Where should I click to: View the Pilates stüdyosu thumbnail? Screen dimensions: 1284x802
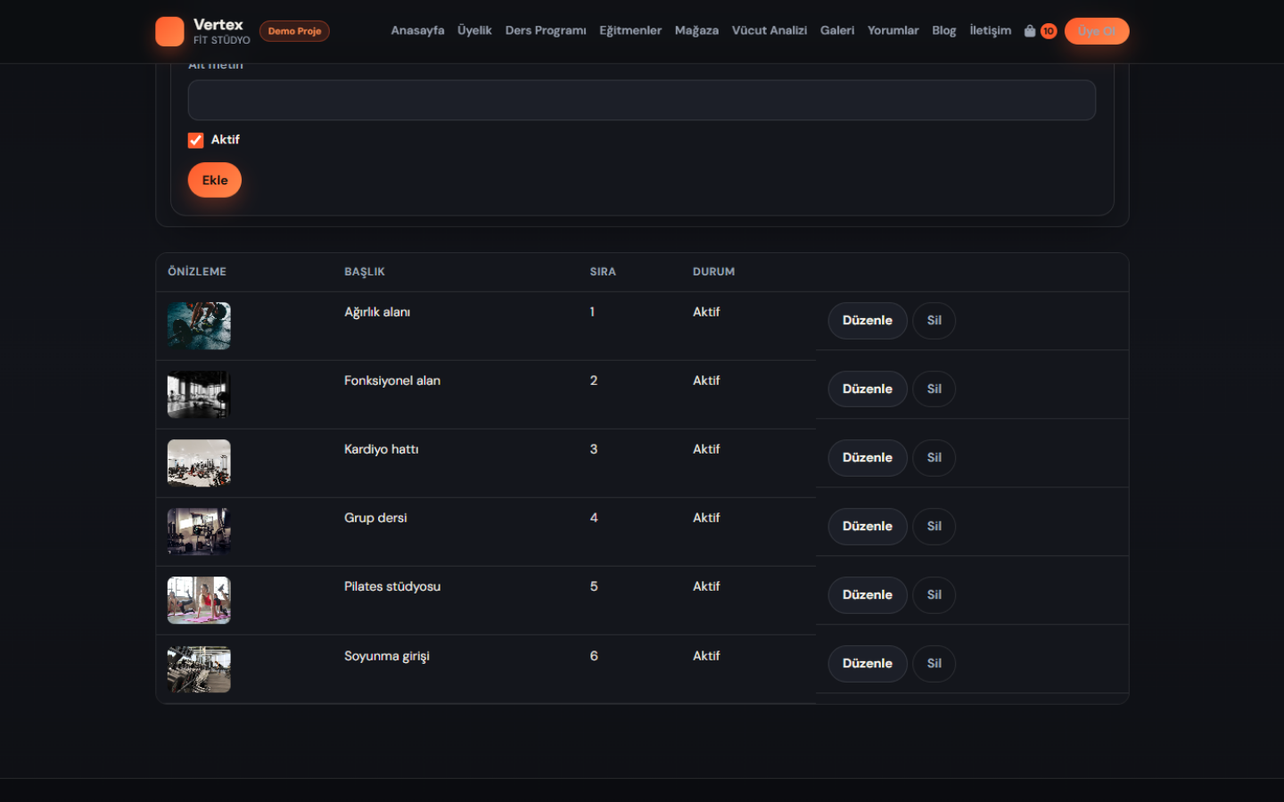coord(199,600)
